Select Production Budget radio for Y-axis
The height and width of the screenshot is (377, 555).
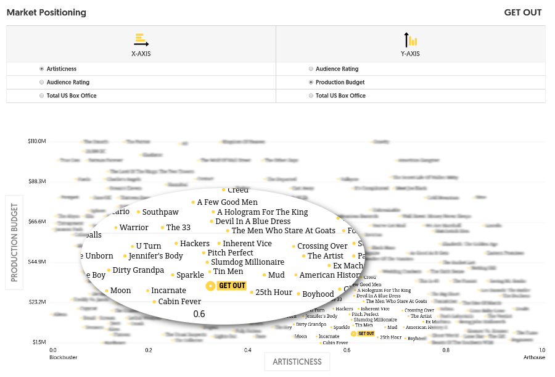click(311, 82)
